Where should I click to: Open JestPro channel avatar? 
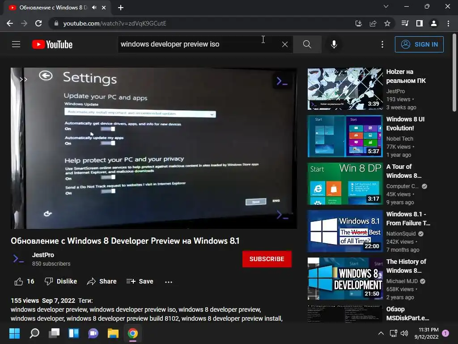click(x=18, y=259)
